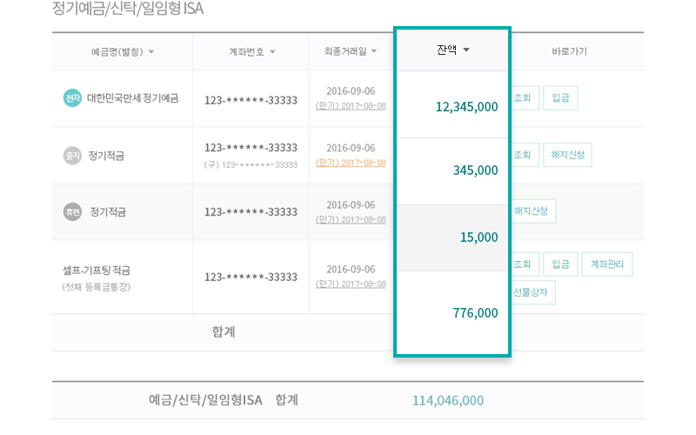
Task: Click 예금/신탁/일임형ISA 합계 label
Action: (x=224, y=400)
